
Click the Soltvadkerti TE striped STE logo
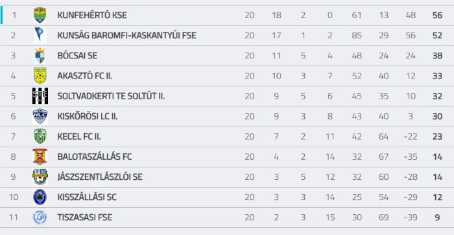click(x=40, y=96)
